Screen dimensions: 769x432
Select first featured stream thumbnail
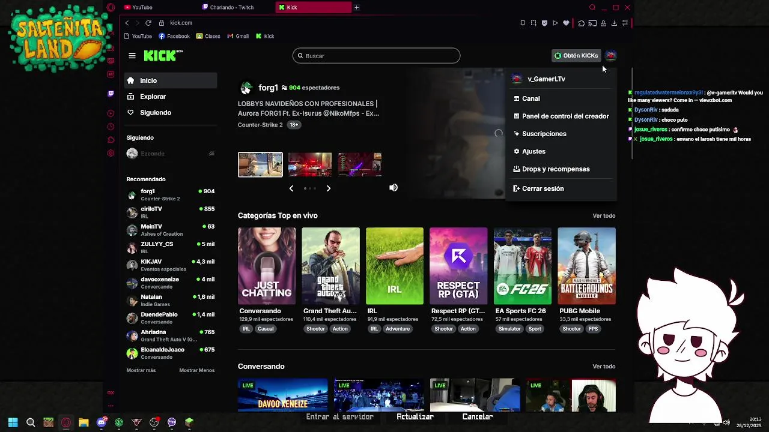point(260,164)
